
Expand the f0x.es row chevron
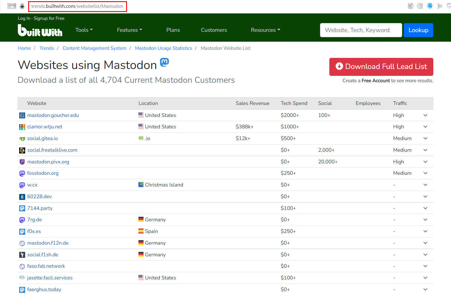pos(425,231)
